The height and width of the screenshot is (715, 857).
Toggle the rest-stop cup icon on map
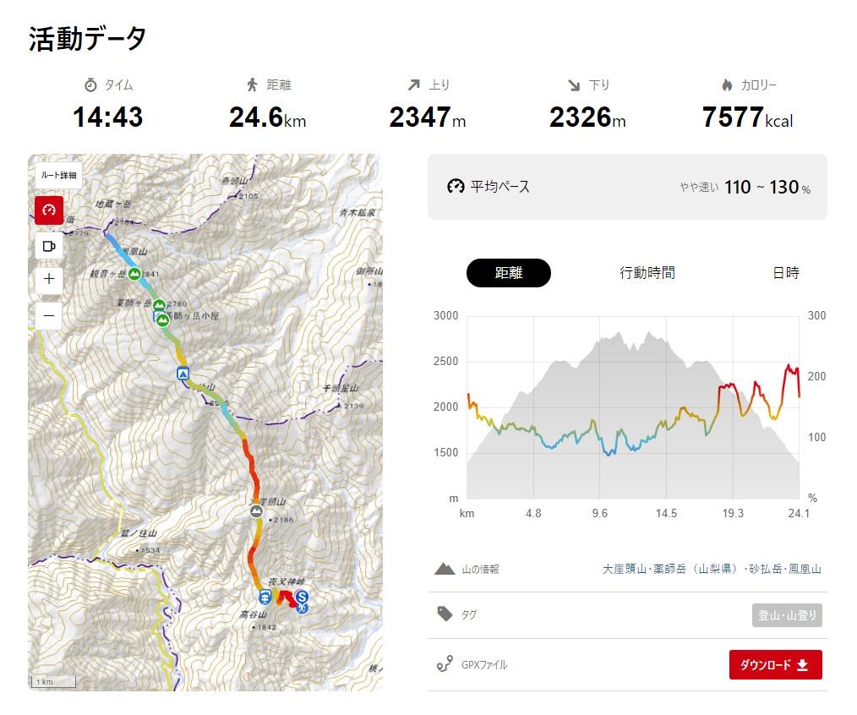tap(49, 246)
